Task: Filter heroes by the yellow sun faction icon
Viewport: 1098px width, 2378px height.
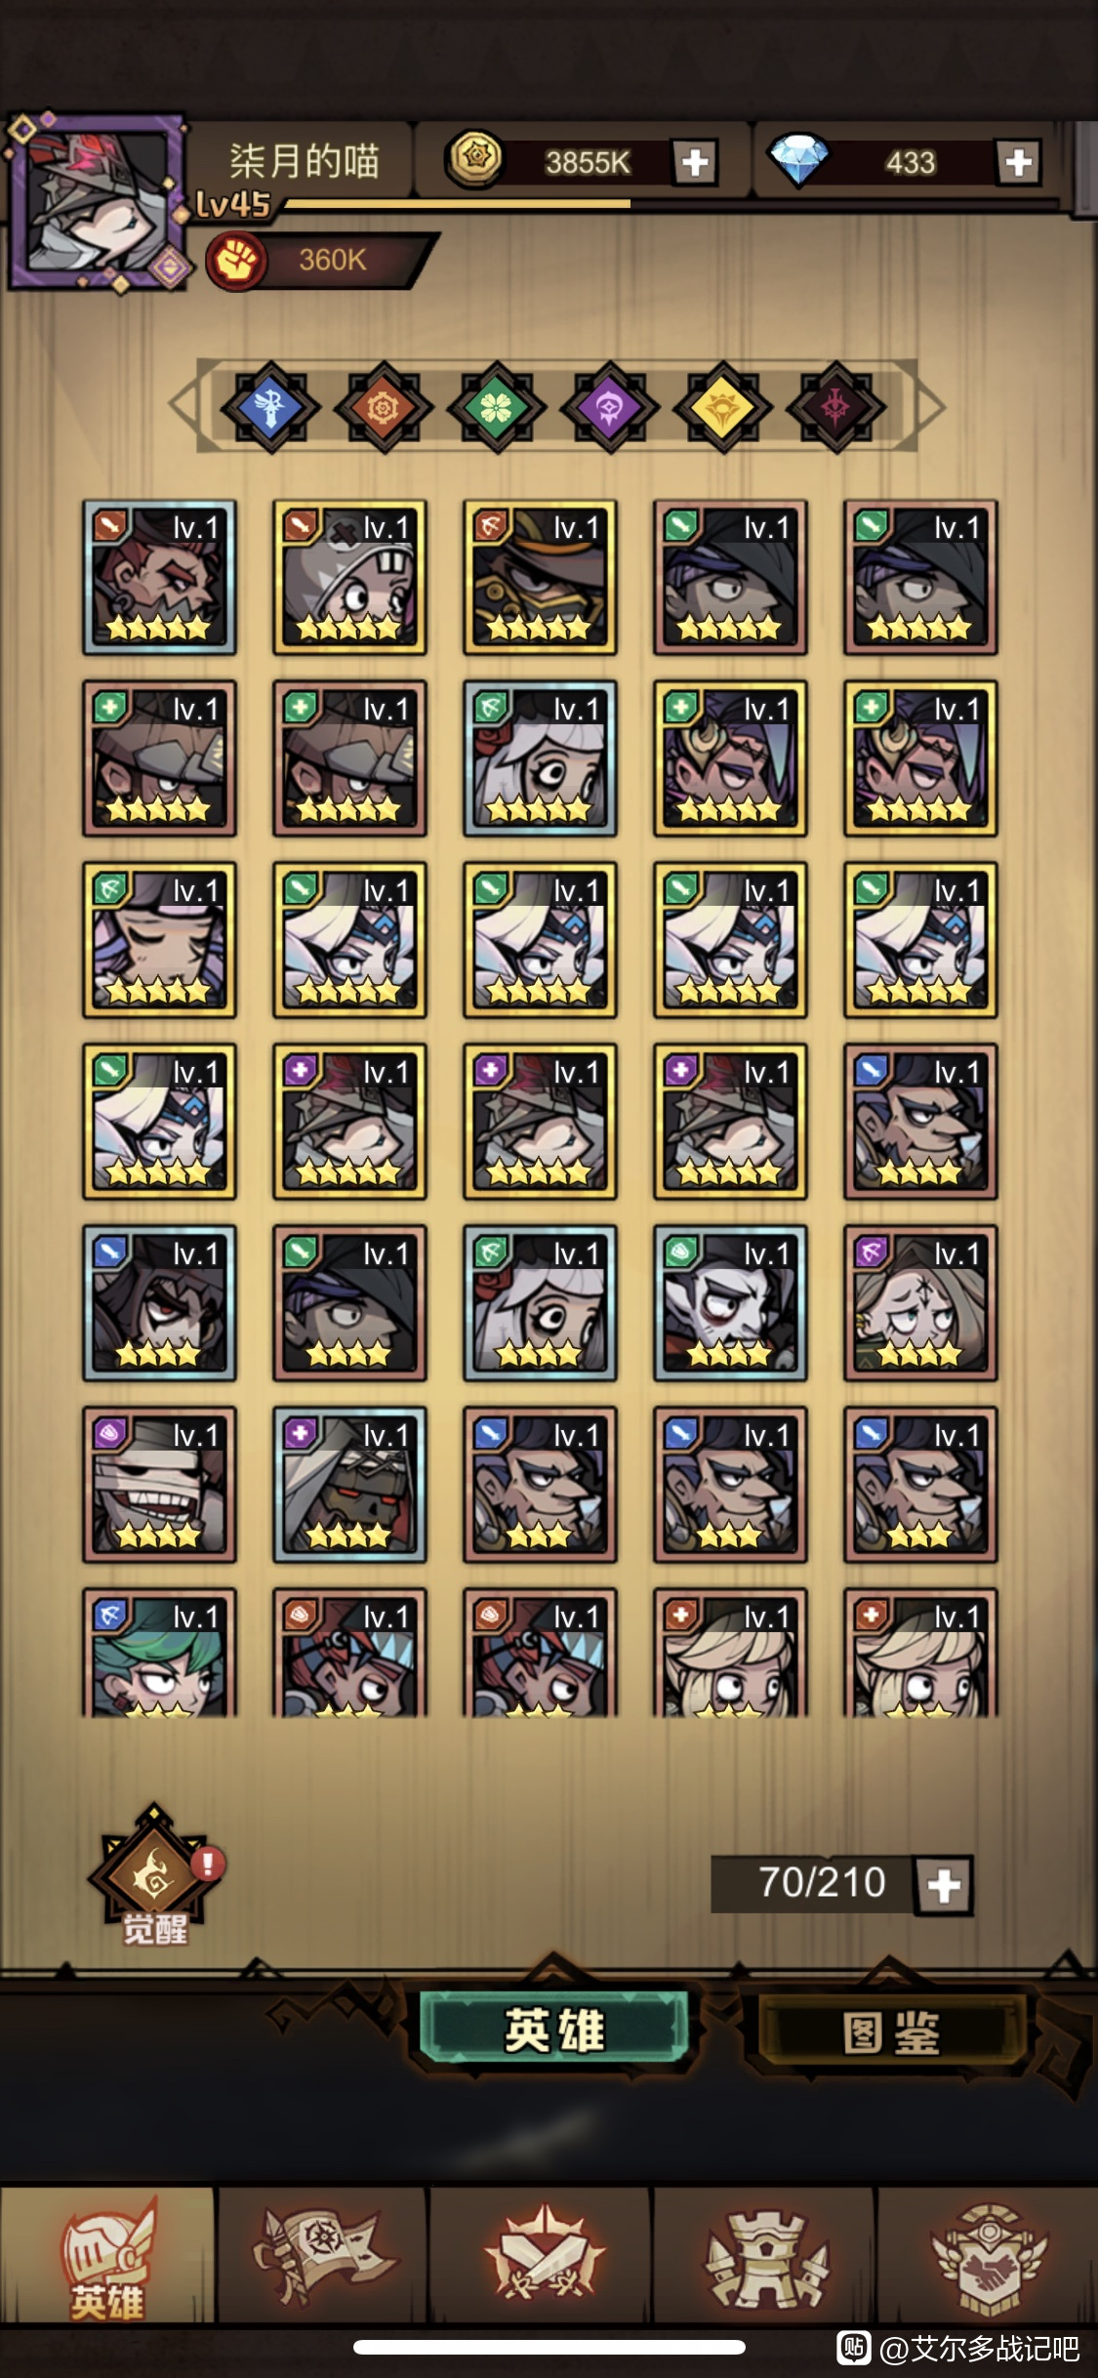Action: (722, 407)
